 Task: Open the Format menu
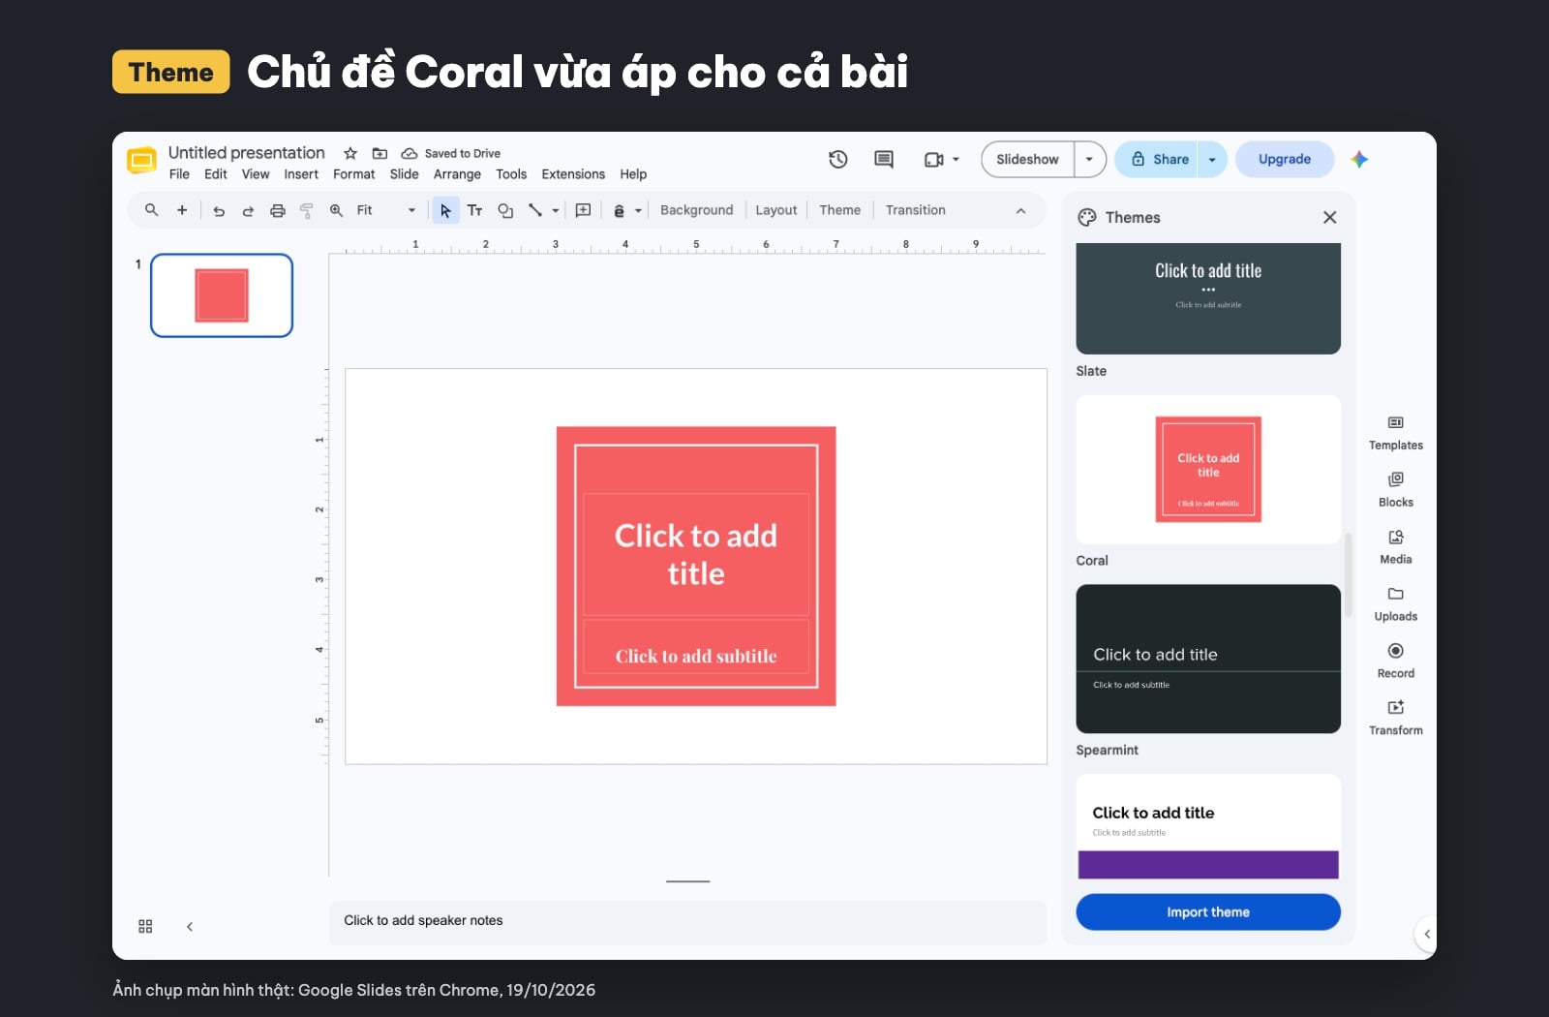pos(353,174)
